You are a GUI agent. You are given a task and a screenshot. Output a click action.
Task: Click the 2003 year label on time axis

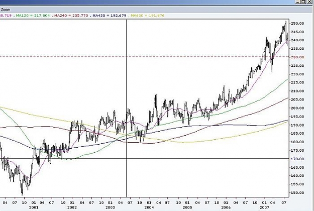point(111,207)
